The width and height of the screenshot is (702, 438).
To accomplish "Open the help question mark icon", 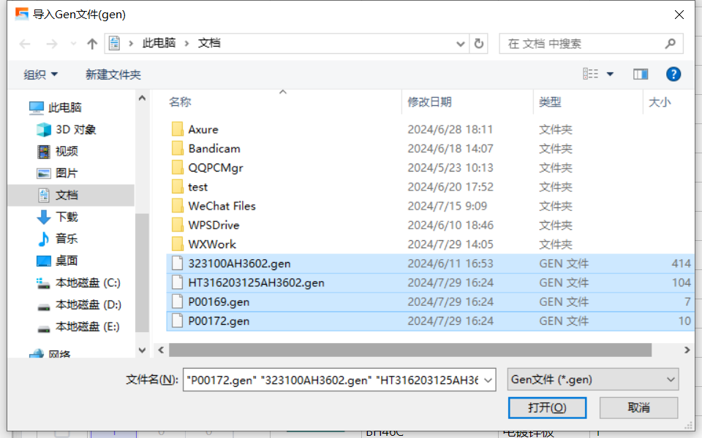I will pyautogui.click(x=673, y=74).
